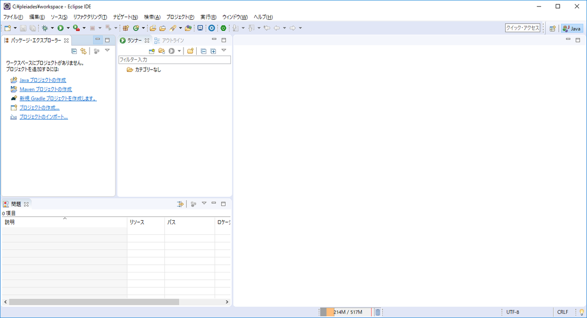Open the 検索(A) menu
Image resolution: width=587 pixels, height=318 pixels.
[x=152, y=17]
